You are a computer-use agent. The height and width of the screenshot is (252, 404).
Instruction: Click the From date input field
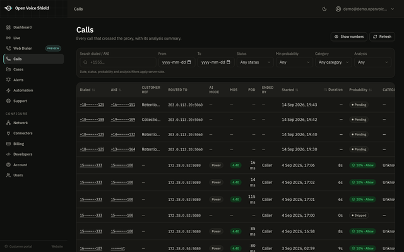click(177, 62)
